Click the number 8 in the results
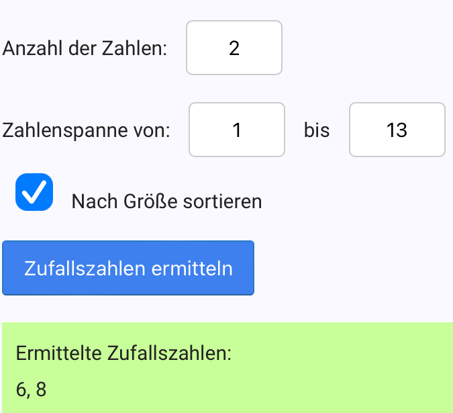453x413 pixels. click(42, 389)
